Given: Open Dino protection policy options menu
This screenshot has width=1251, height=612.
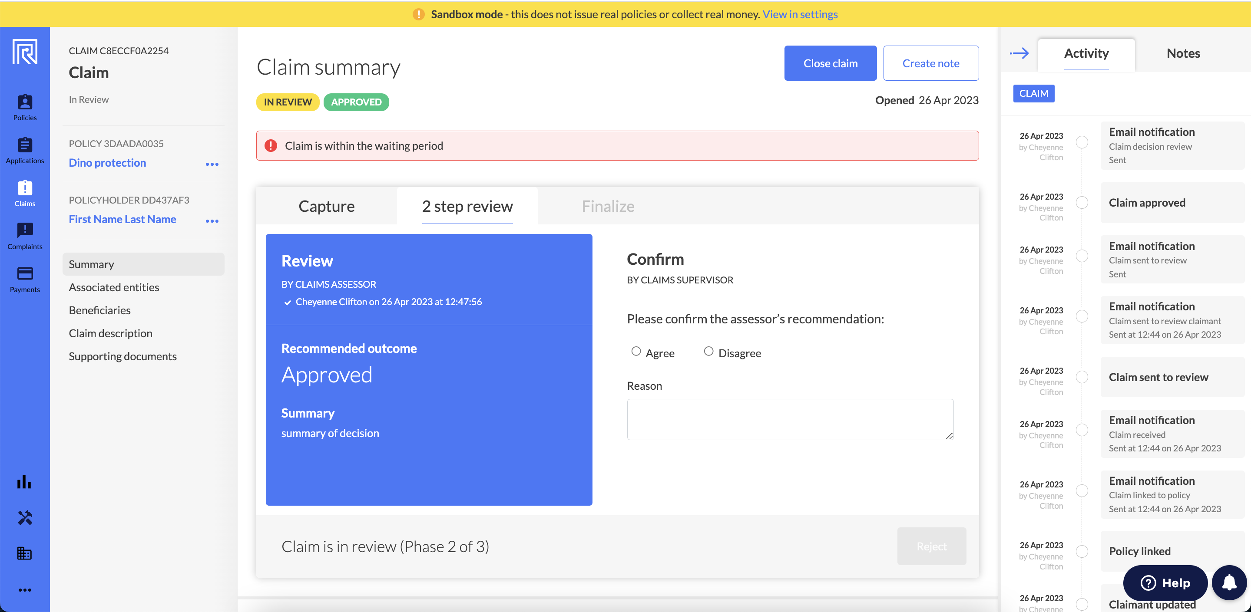Looking at the screenshot, I should (x=212, y=164).
